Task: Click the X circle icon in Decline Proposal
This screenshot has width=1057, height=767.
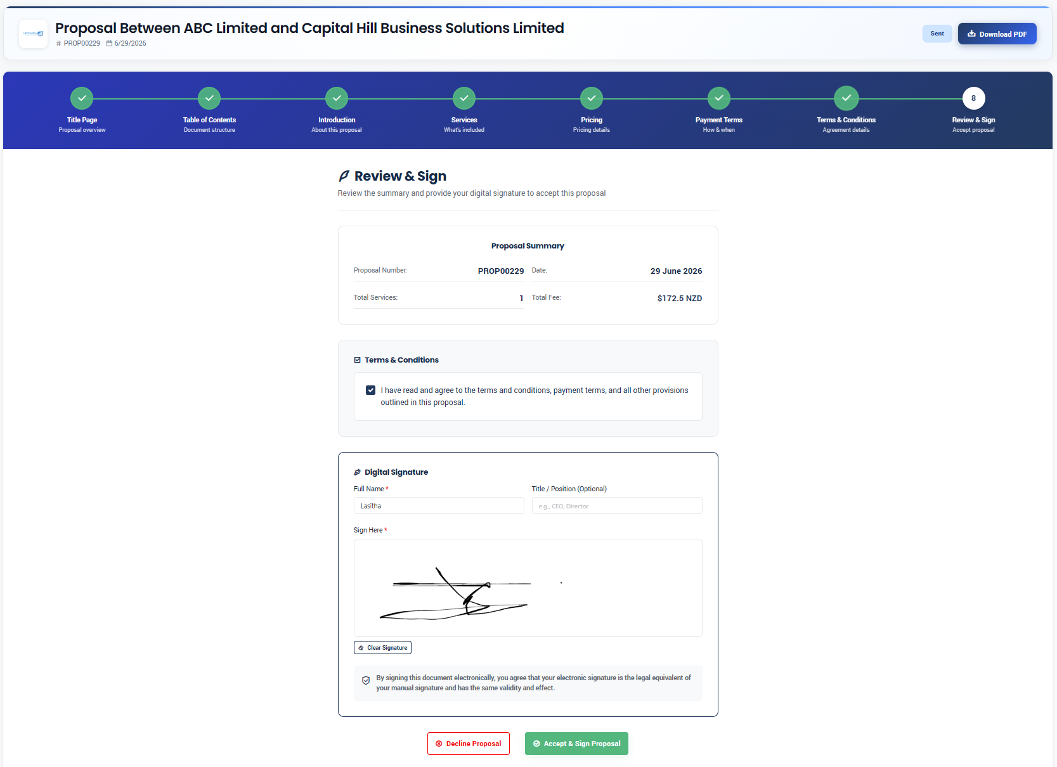Action: pyautogui.click(x=439, y=744)
